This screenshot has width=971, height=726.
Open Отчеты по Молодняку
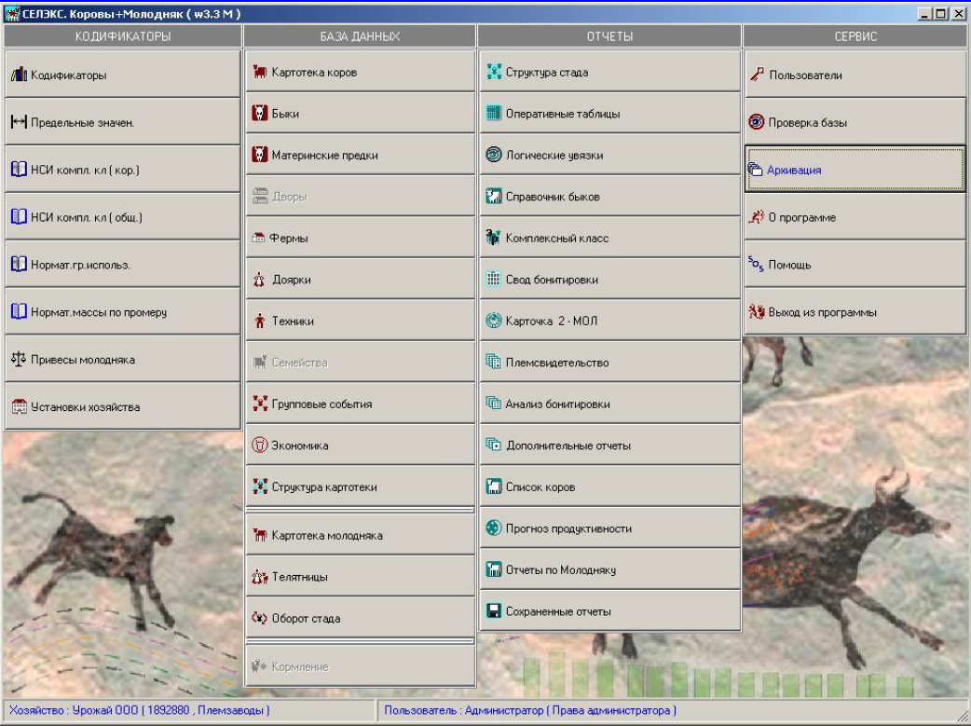click(610, 570)
